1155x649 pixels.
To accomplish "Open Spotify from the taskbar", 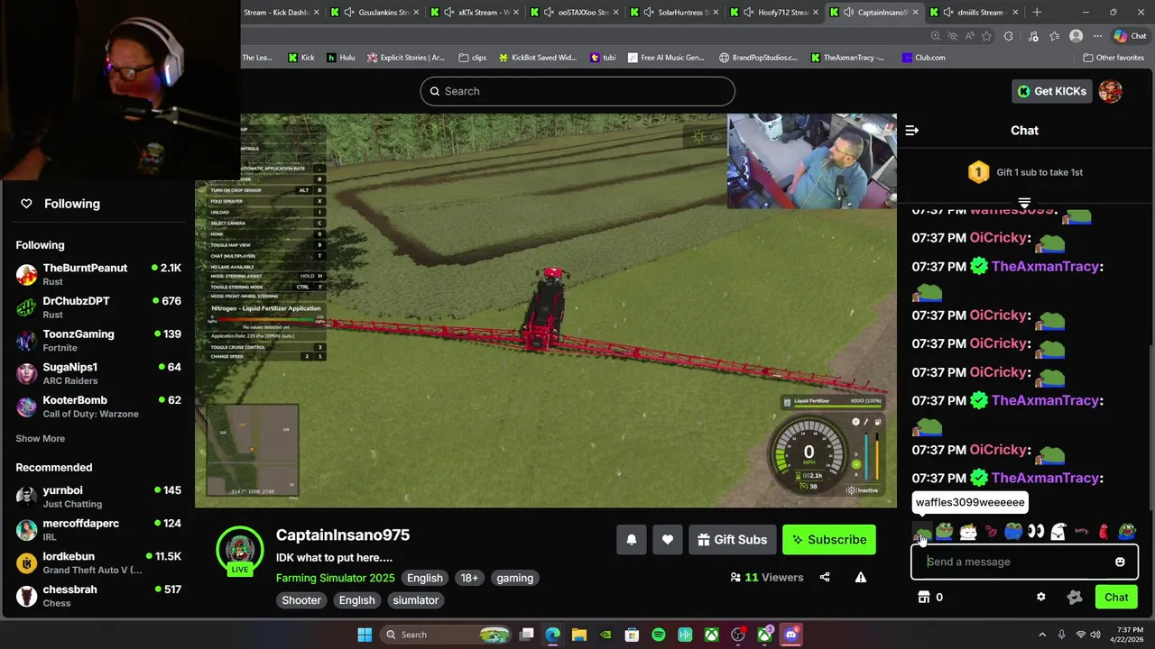I will coord(659,635).
